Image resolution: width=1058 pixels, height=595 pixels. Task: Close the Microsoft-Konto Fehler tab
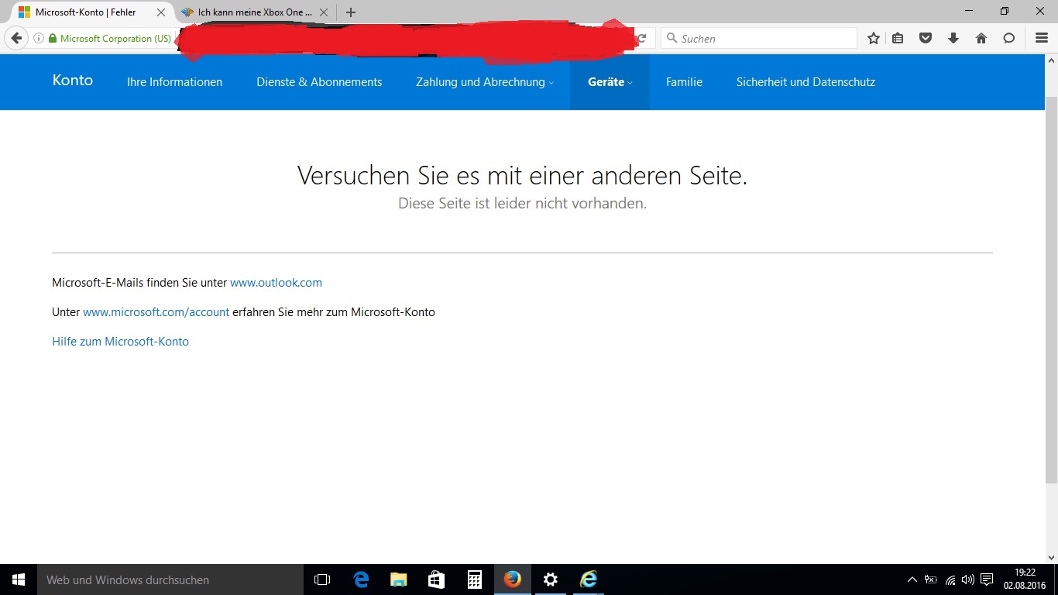click(161, 12)
